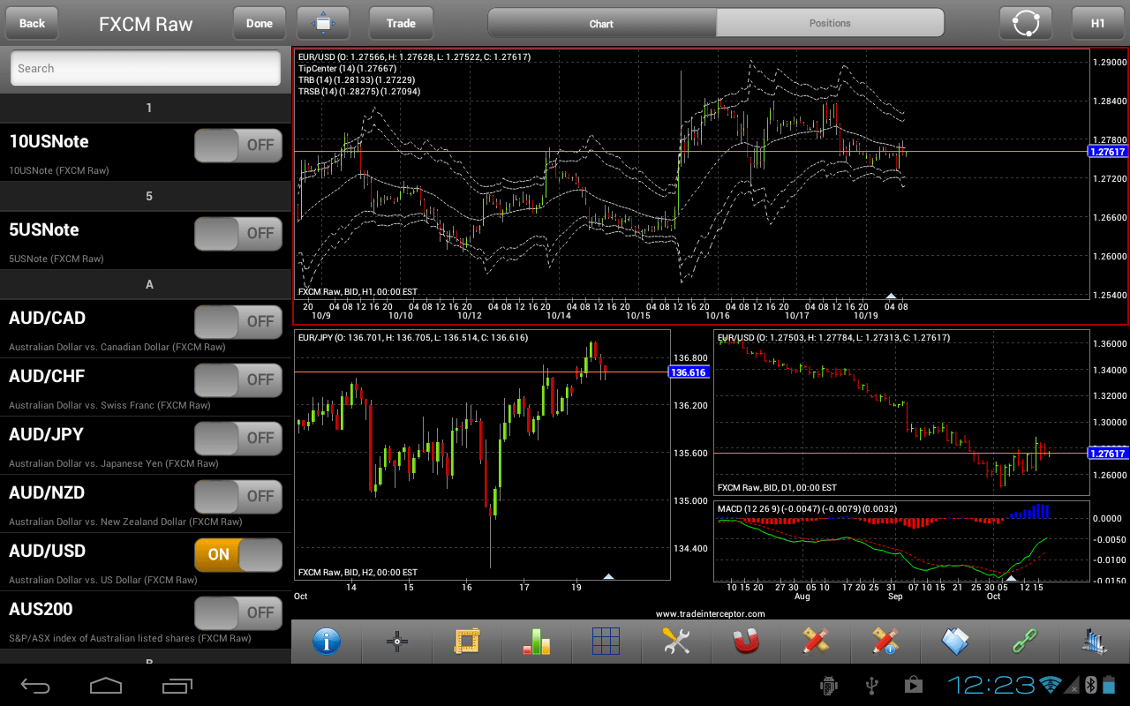Select the pencil and ruler drawing tool
The image size is (1130, 706).
(x=815, y=642)
